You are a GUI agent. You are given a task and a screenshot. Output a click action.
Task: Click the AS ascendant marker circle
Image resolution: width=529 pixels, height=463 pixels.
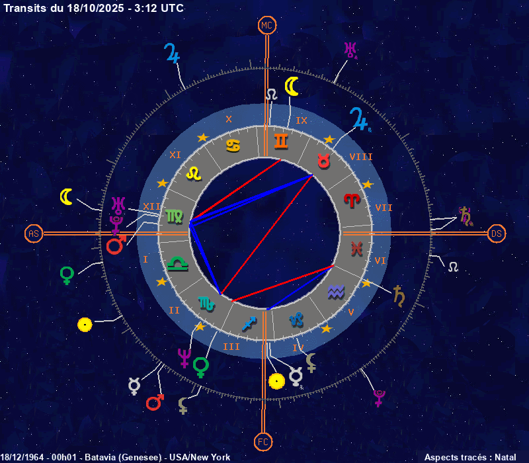click(x=34, y=233)
